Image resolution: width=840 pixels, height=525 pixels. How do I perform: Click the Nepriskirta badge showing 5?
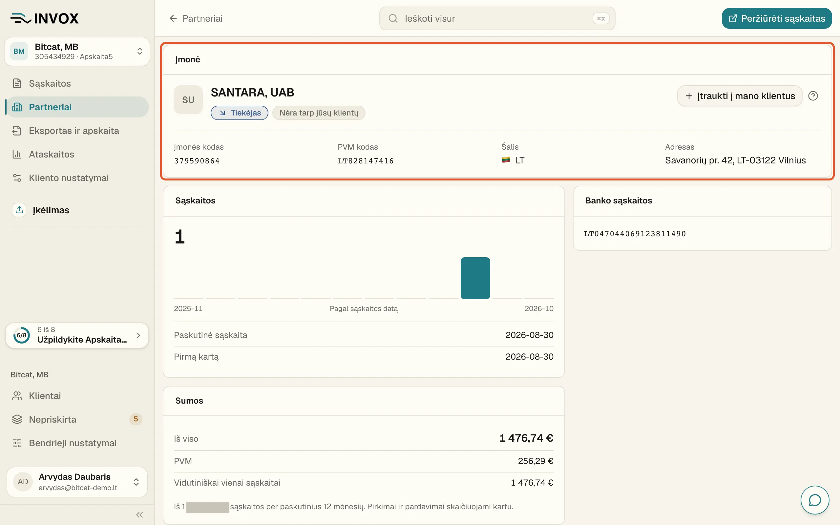(x=136, y=419)
